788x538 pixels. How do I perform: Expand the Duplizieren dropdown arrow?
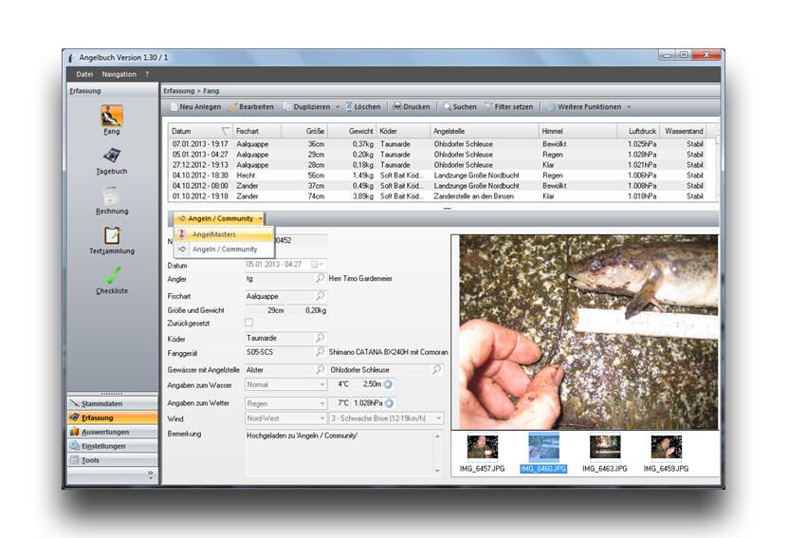click(x=338, y=107)
